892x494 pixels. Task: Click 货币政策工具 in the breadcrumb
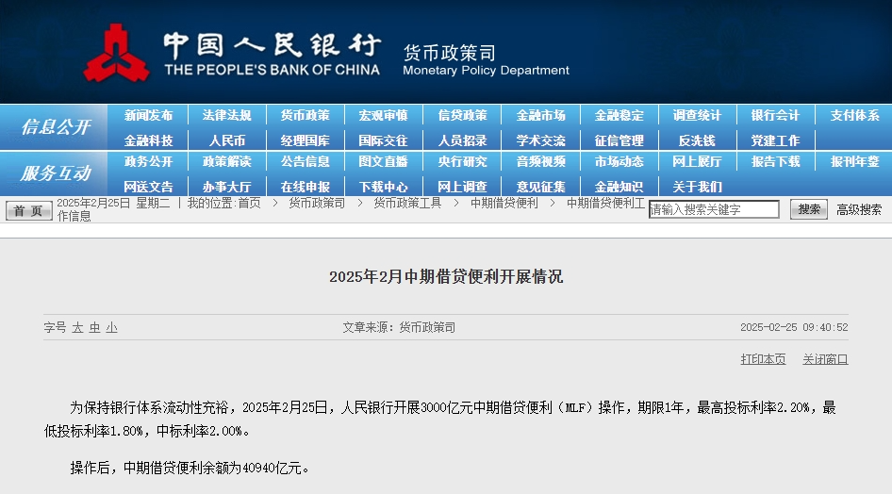[x=407, y=203]
